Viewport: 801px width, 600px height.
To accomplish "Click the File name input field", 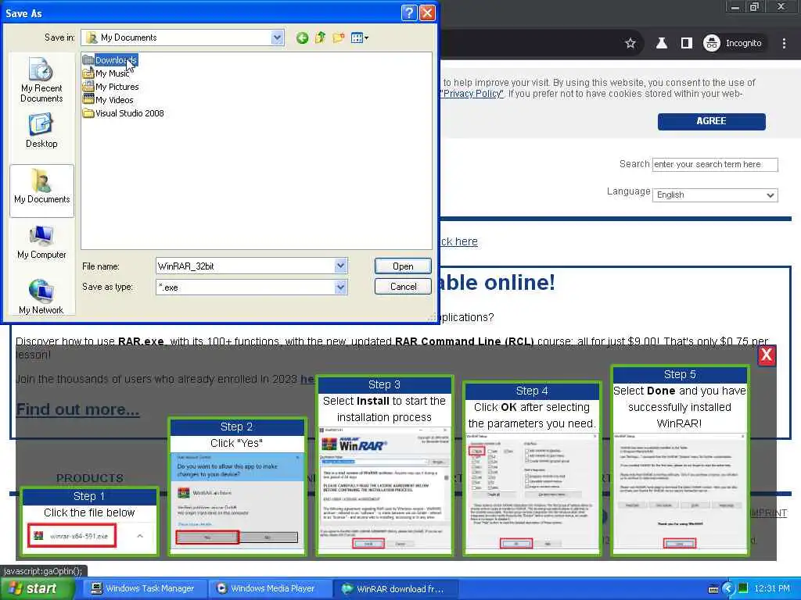I will click(245, 266).
